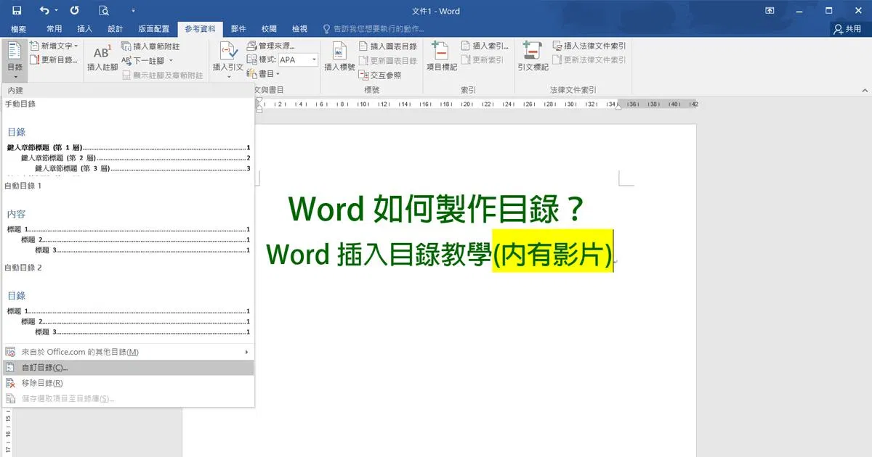Click 管理來源 (Manage Sources)
Viewport: 872px width, 457px height.
pos(271,46)
